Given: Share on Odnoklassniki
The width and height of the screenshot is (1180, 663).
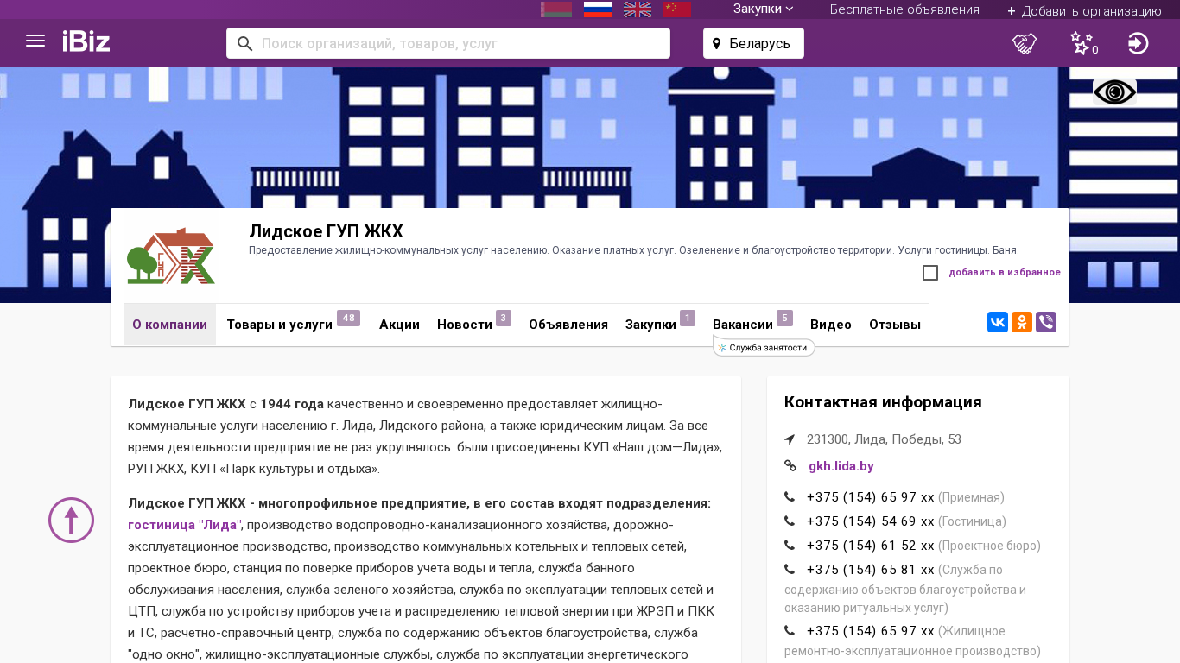Looking at the screenshot, I should [x=1022, y=322].
